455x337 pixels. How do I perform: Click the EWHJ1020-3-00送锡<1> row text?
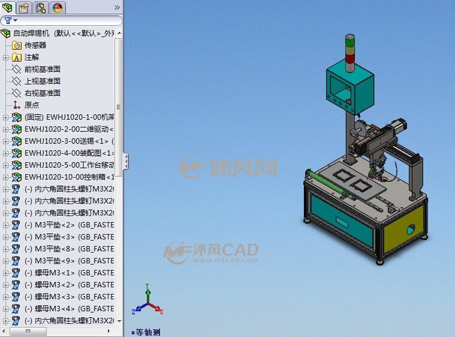coord(69,141)
